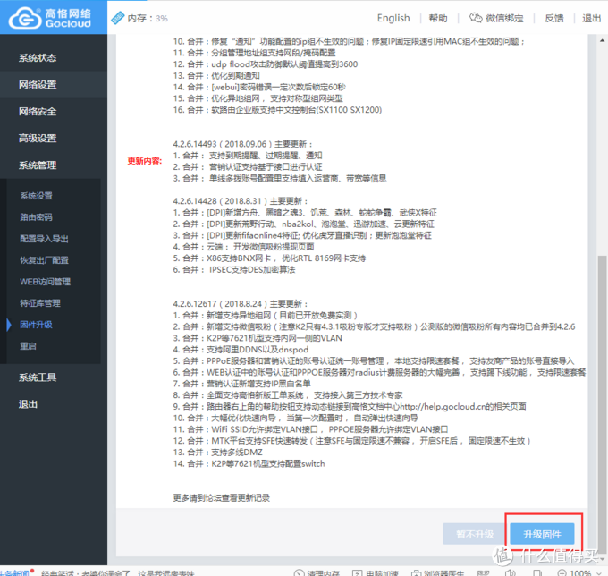Open the 反馈 feedback link

[x=553, y=18]
